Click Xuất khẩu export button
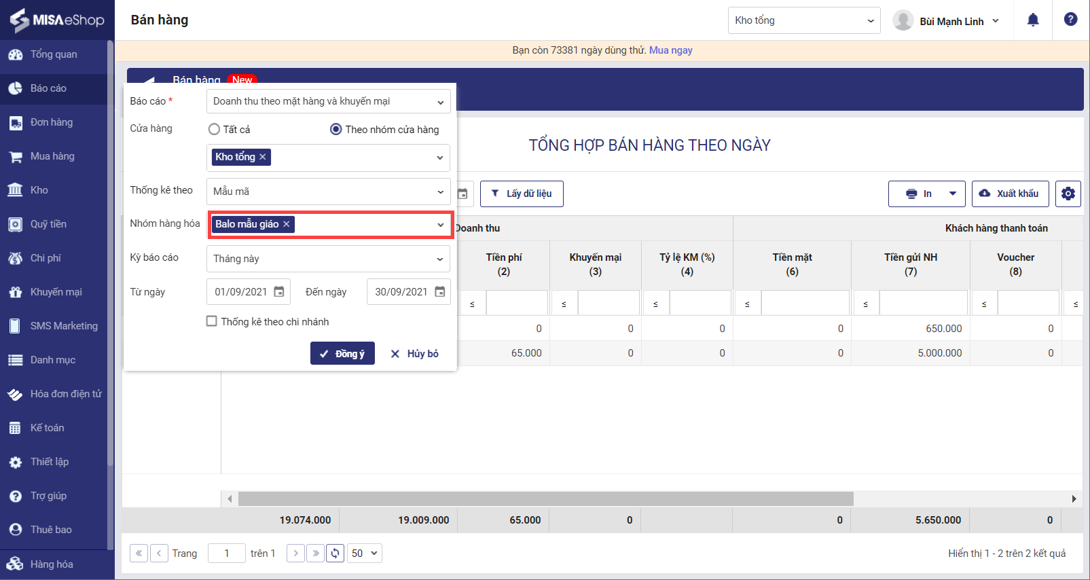Screen dimensions: 1090x580 [x=1010, y=194]
